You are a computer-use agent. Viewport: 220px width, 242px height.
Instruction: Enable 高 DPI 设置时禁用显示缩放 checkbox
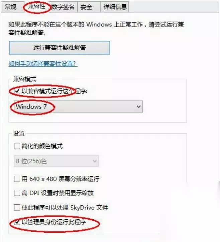(17, 193)
